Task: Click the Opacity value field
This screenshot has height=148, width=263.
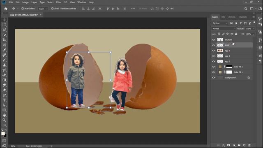Action: [x=249, y=29]
